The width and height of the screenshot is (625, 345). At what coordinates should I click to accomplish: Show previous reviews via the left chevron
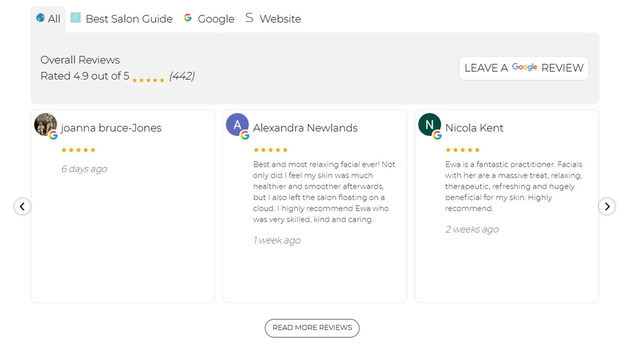tap(22, 206)
